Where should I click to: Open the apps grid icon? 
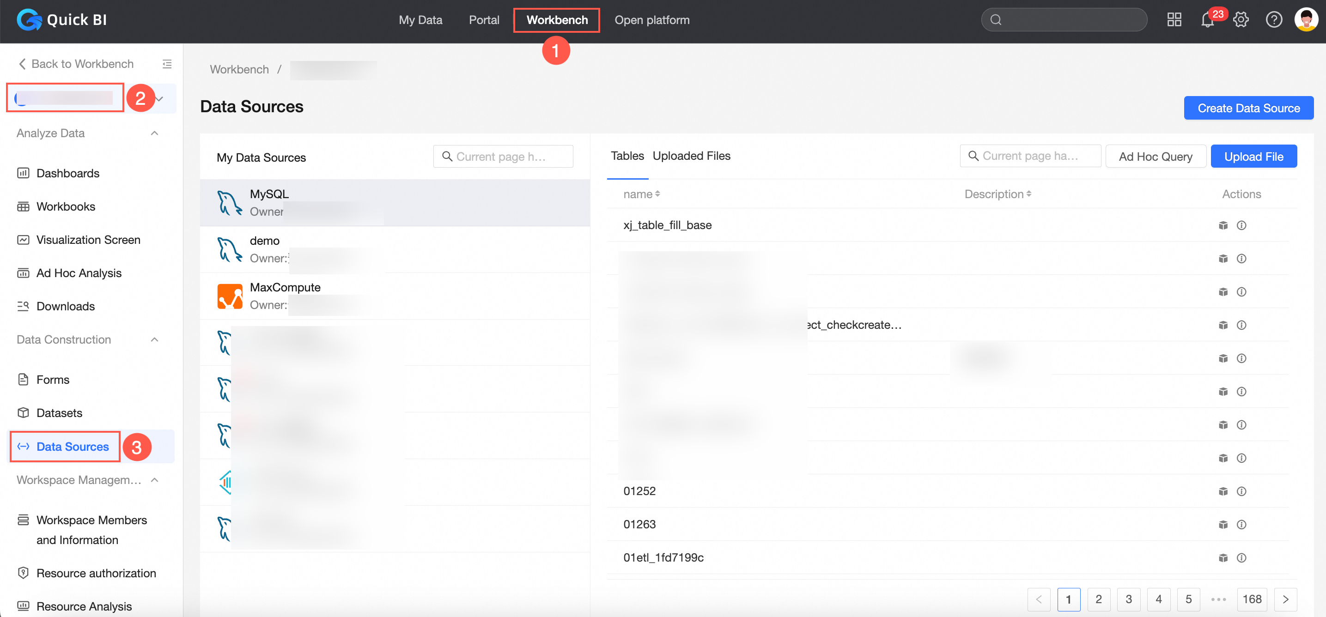tap(1174, 20)
